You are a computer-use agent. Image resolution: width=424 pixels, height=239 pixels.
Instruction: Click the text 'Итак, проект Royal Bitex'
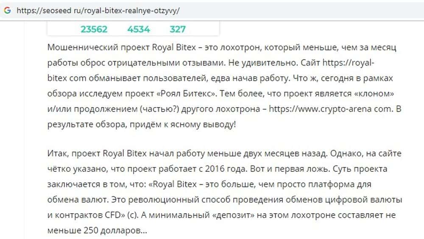click(x=97, y=154)
